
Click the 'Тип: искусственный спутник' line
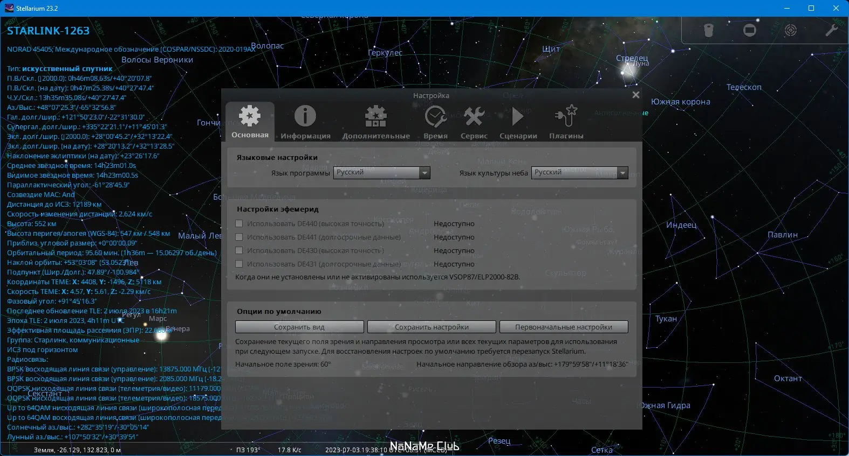[59, 68]
